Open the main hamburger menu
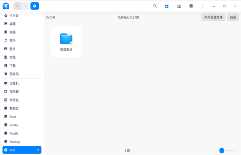This screenshot has width=241, height=155. pyautogui.click(x=202, y=6)
